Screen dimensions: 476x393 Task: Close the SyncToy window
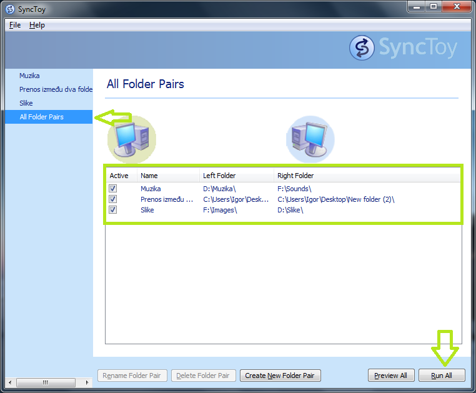457,7
